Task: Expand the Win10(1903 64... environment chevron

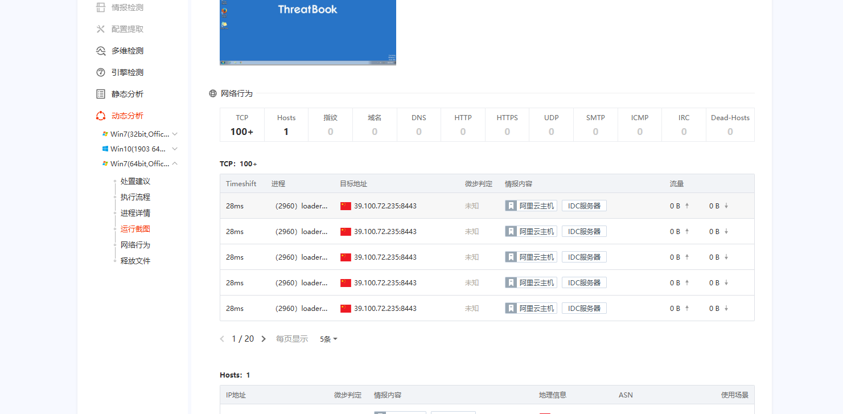Action: point(175,149)
